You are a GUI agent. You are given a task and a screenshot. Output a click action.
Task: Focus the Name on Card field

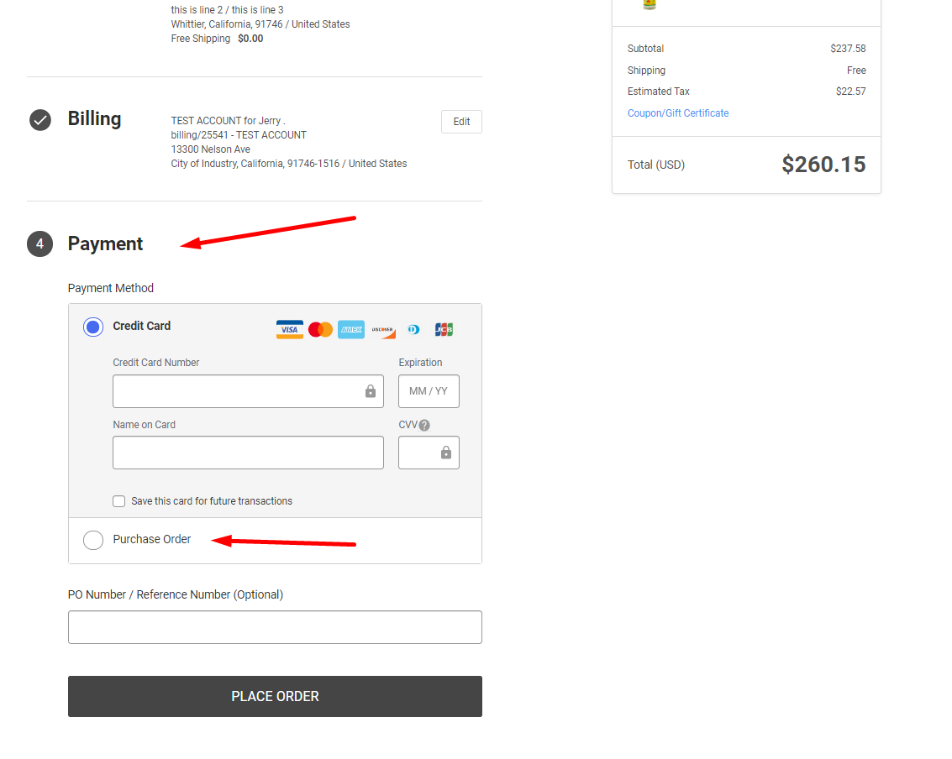(249, 453)
